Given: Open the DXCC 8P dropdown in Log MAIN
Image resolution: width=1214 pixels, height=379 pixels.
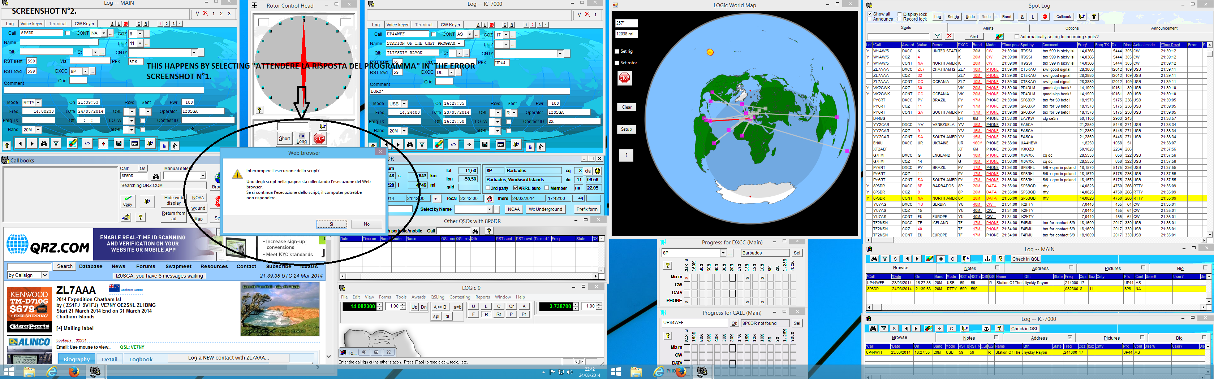Looking at the screenshot, I should (85, 71).
